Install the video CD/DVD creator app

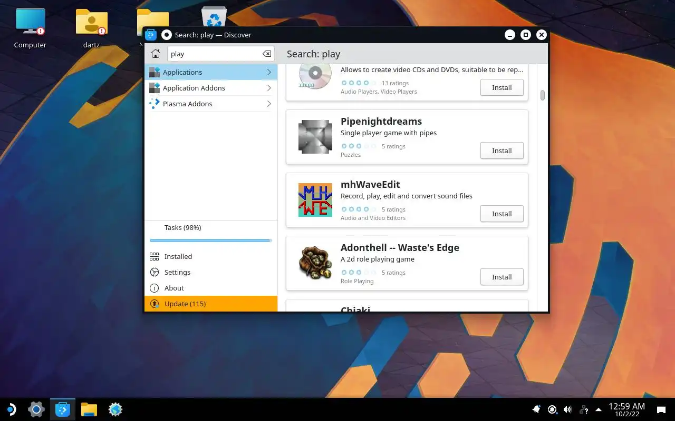click(502, 87)
